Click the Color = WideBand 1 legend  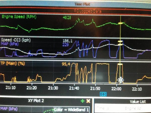71,110
